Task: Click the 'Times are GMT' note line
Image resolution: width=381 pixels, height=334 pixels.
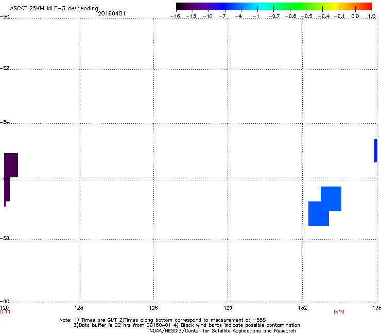Action: point(163,320)
